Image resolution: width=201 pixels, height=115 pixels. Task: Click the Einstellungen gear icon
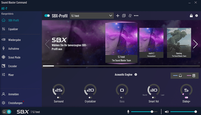[x=3, y=103]
